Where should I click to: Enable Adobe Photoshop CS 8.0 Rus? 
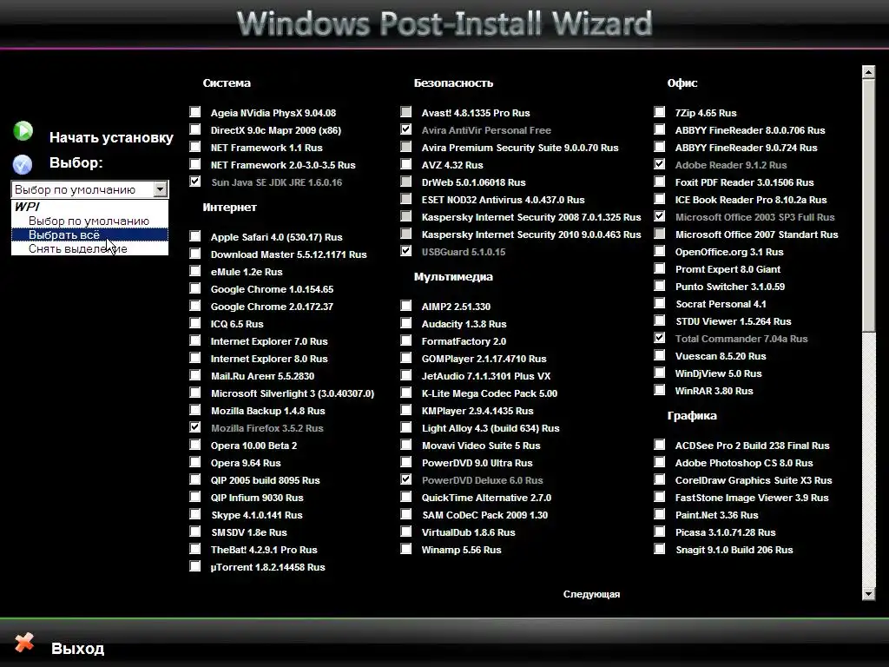[x=660, y=462]
